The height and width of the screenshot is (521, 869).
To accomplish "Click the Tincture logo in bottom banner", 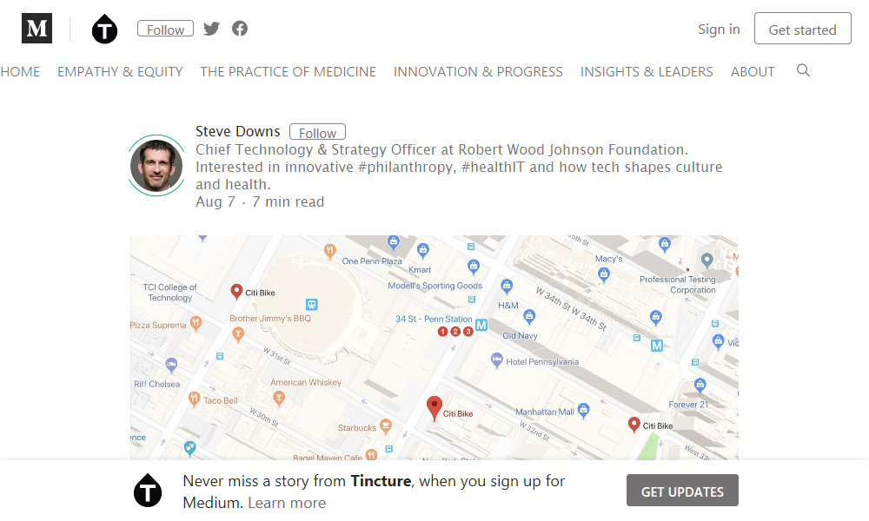I will 148,491.
